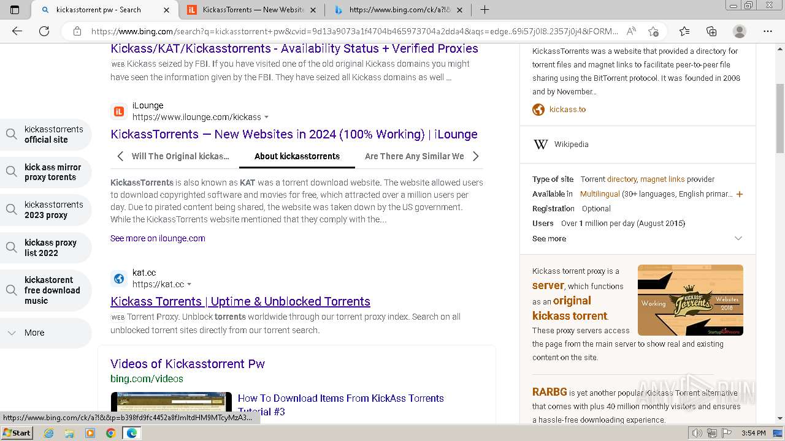The width and height of the screenshot is (785, 441).
Task: Select Will The Original kickas... section tab
Action: coord(180,156)
